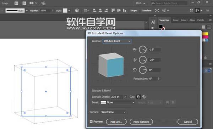This screenshot has height=129, width=213.
Task: Click the rotate around Y axis dial
Action: click(x=143, y=60)
